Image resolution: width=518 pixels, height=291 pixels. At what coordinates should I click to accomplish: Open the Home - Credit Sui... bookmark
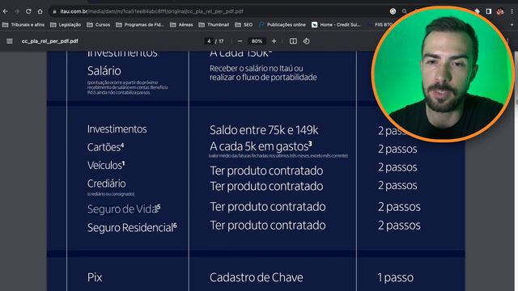[x=337, y=25]
